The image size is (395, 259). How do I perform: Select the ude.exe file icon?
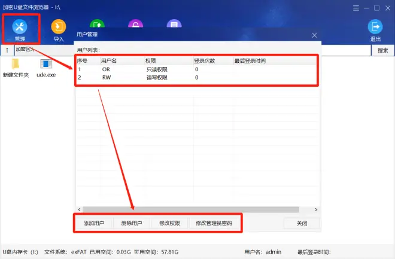(x=46, y=64)
